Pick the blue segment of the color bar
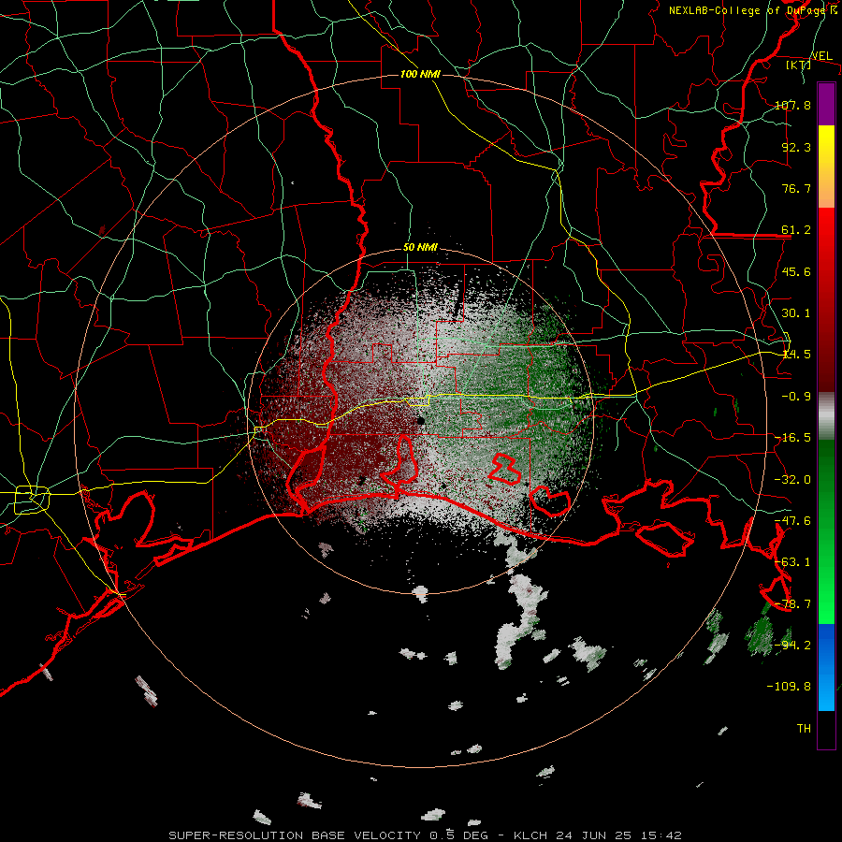The width and height of the screenshot is (842, 842). 826,667
